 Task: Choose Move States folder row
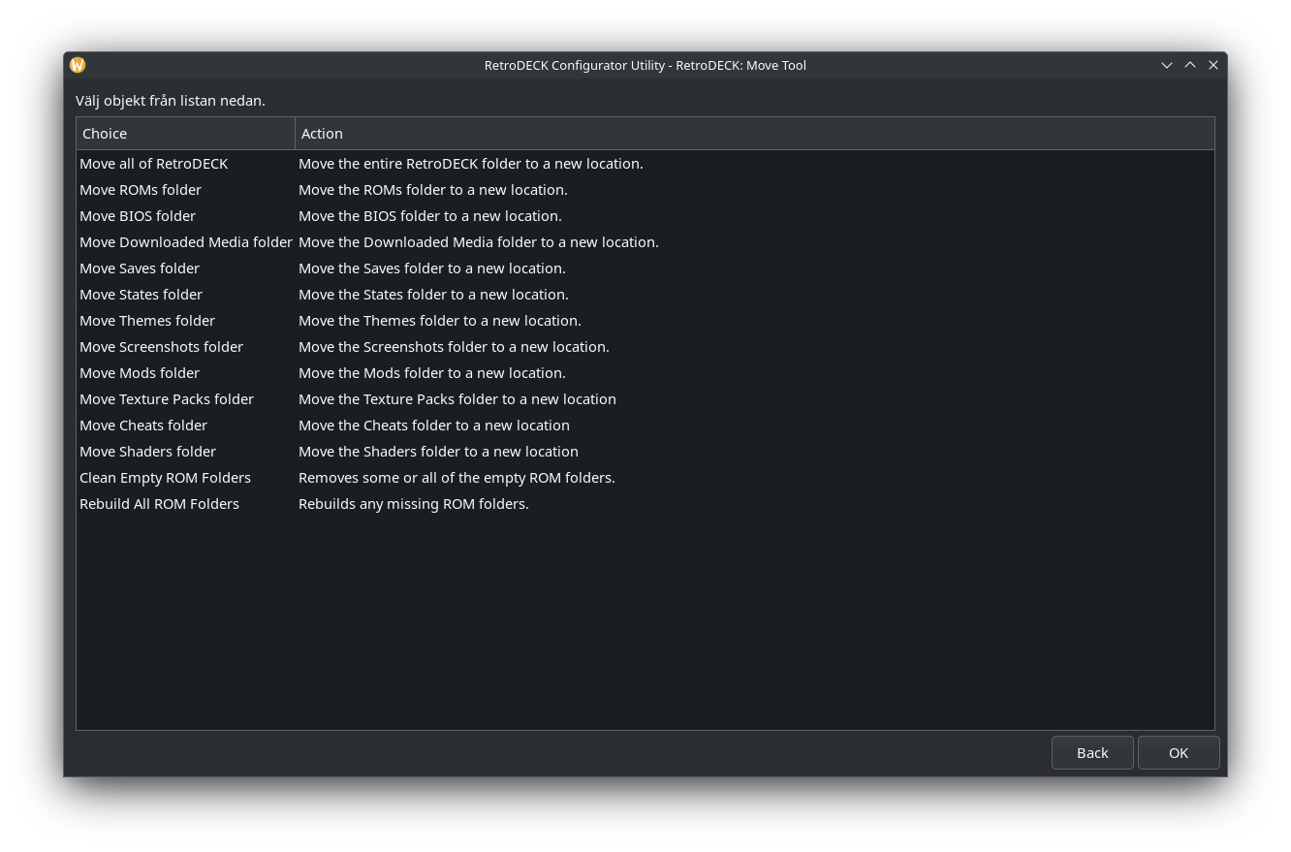point(142,295)
